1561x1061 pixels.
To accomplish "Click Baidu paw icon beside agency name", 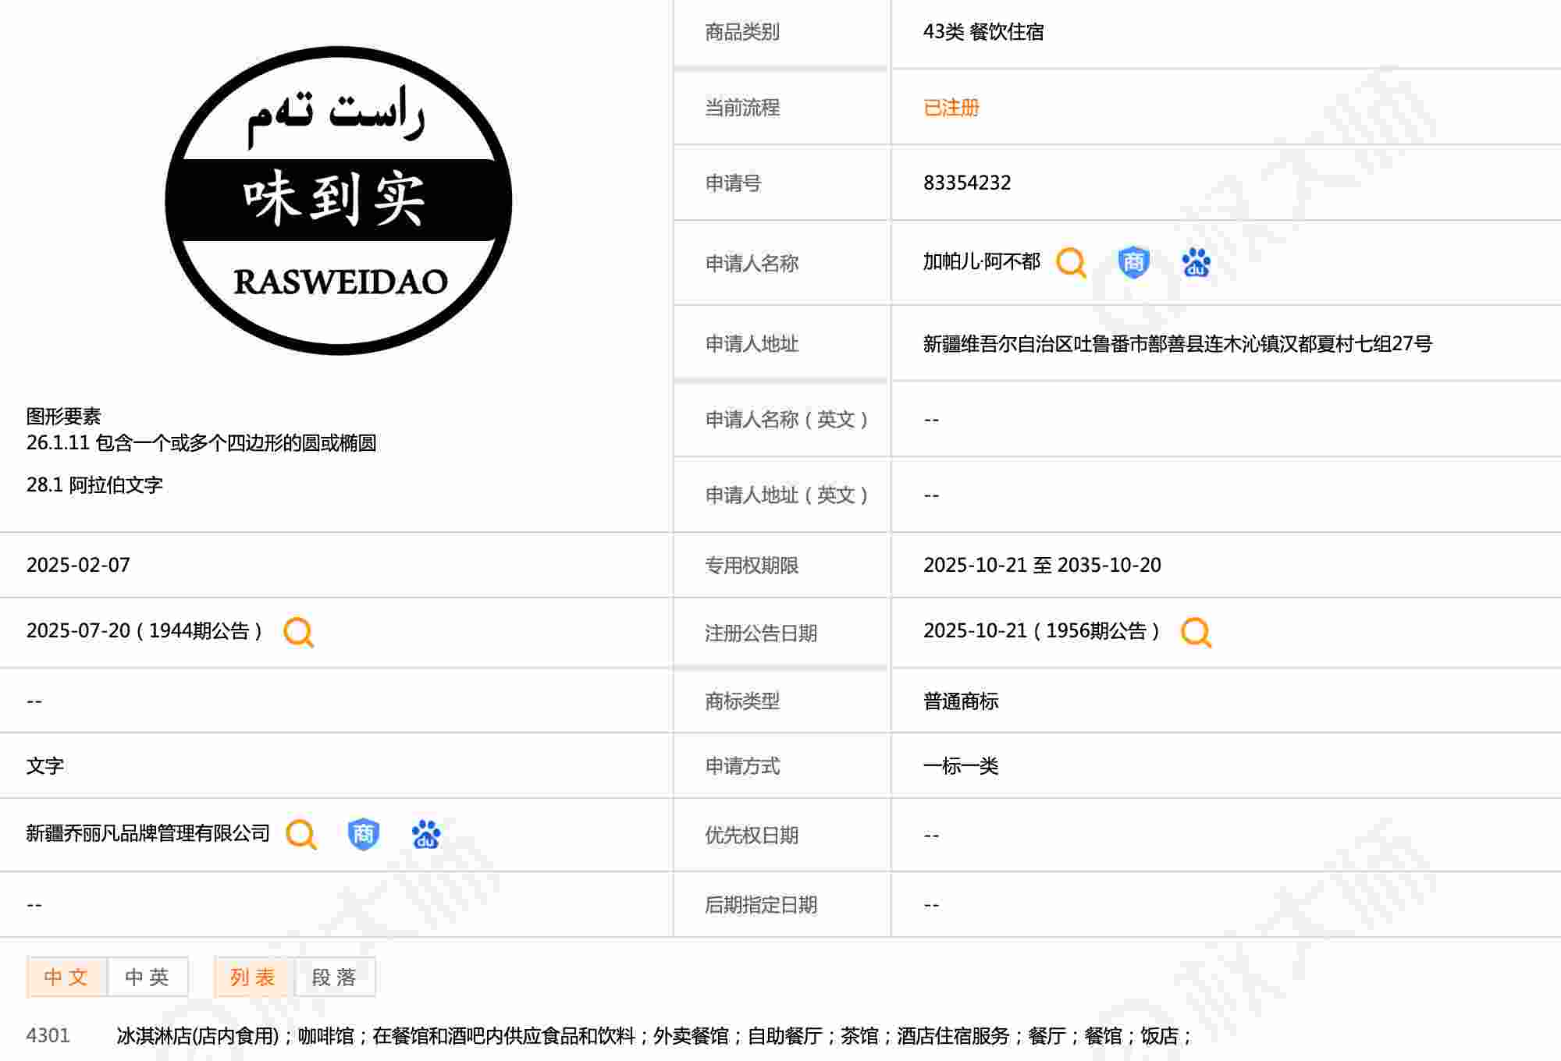I will click(x=425, y=834).
